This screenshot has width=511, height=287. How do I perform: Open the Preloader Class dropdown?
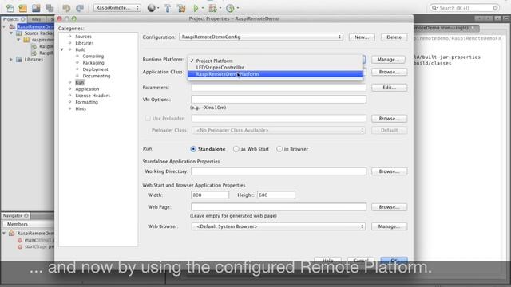279,131
